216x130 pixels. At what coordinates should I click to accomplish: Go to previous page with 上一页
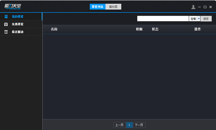120,125
